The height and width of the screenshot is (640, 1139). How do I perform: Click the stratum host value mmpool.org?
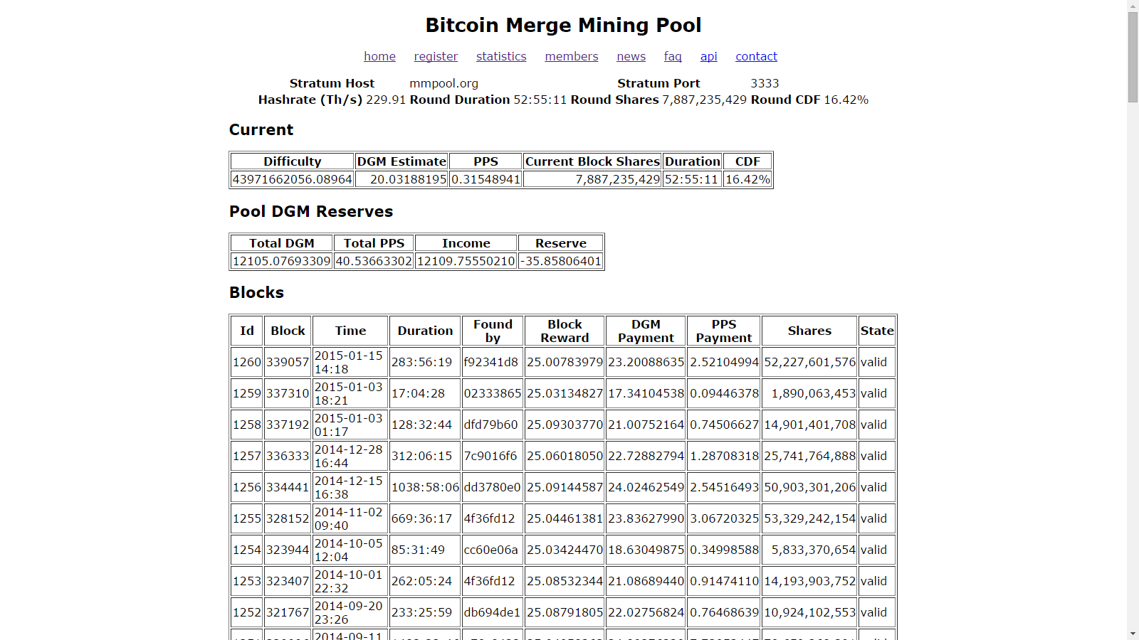(x=443, y=83)
